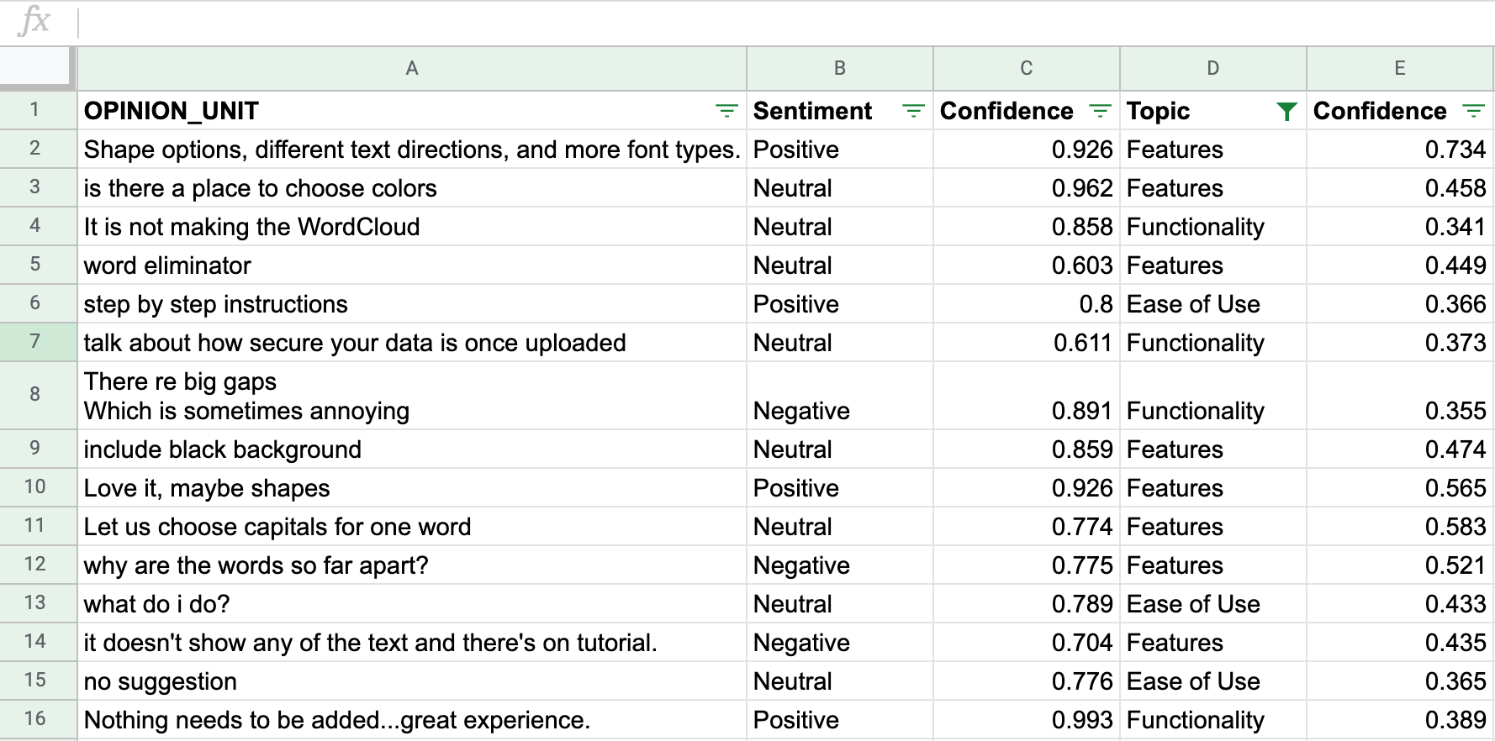Viewport: 1495px width, 741px height.
Task: Open the Sentiment column filter dropdown
Action: tap(912, 111)
